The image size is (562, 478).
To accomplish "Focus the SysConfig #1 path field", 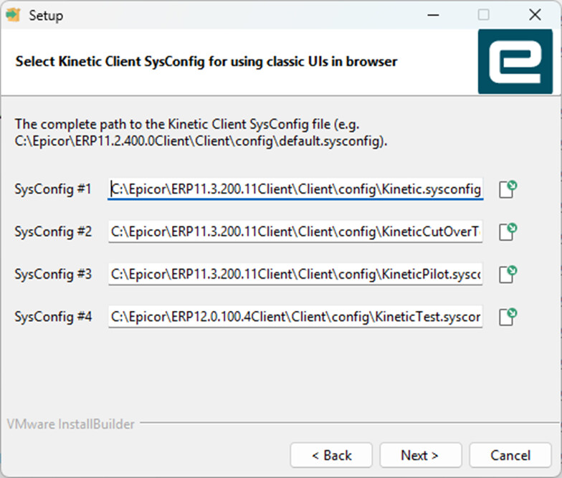I will [x=295, y=189].
